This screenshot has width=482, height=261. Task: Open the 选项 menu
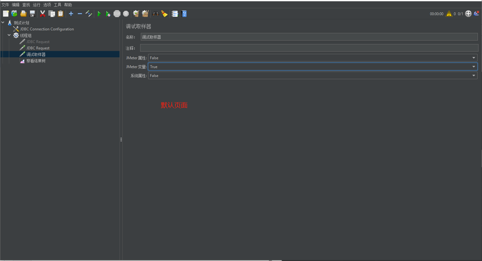[x=47, y=5]
